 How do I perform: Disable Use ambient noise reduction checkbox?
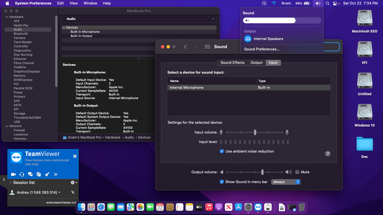pyautogui.click(x=222, y=151)
